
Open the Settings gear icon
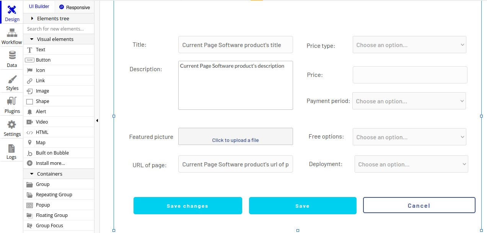pyautogui.click(x=12, y=125)
